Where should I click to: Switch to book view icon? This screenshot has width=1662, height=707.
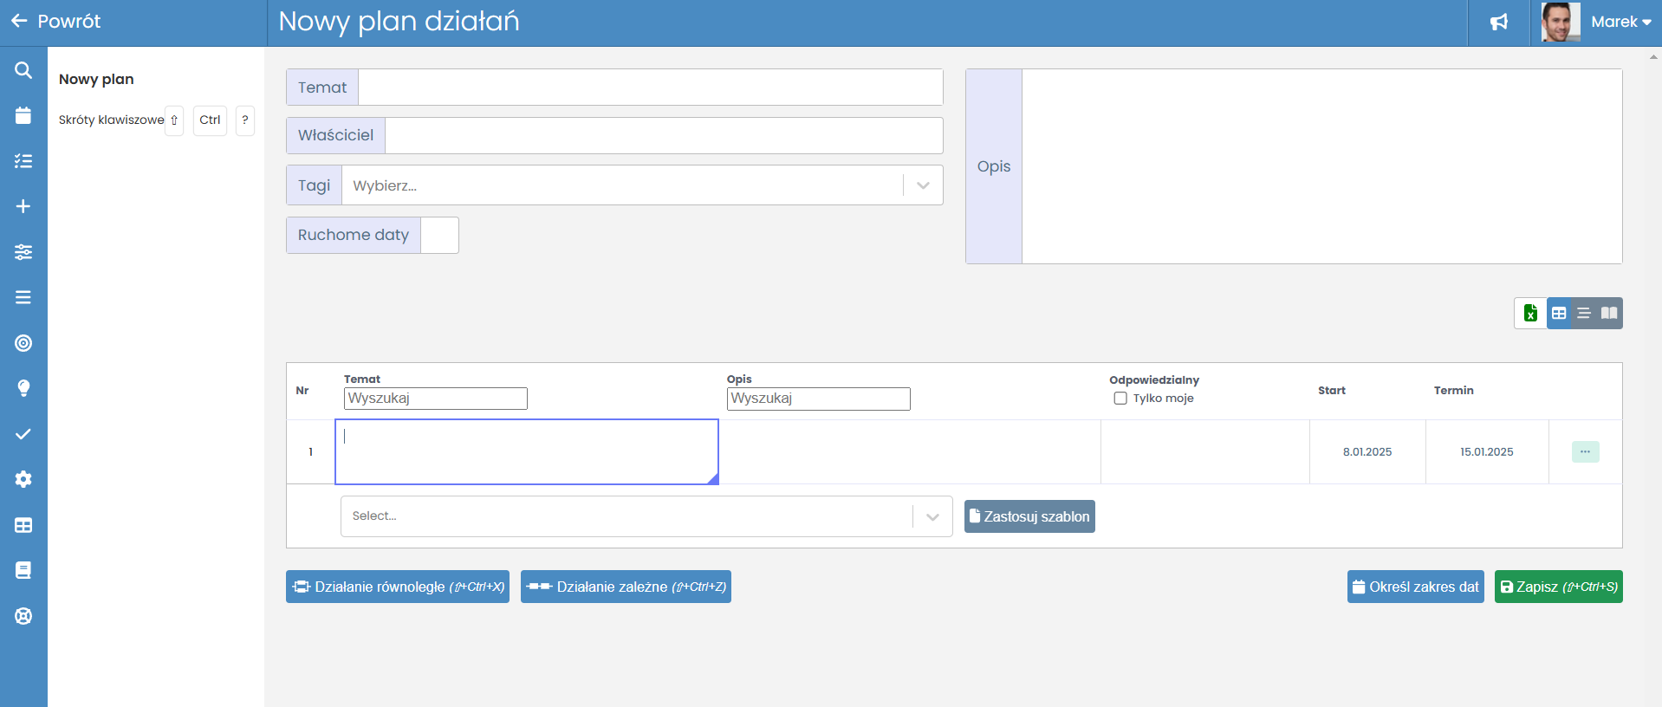pos(1609,314)
